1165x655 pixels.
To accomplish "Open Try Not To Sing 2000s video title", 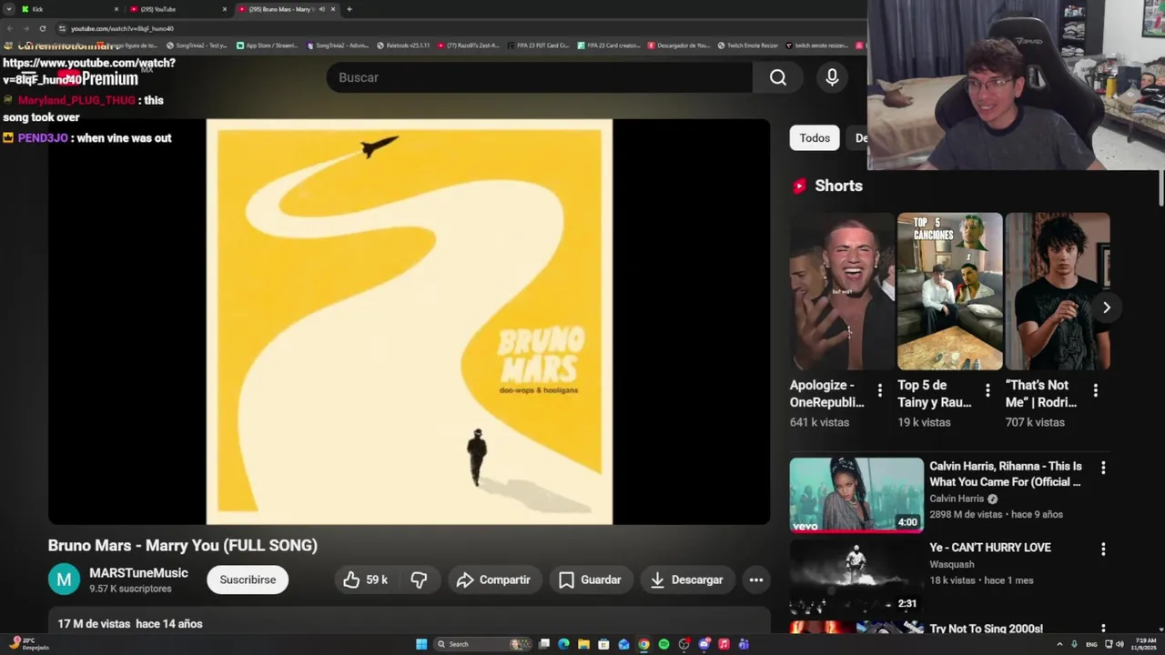I will [986, 629].
